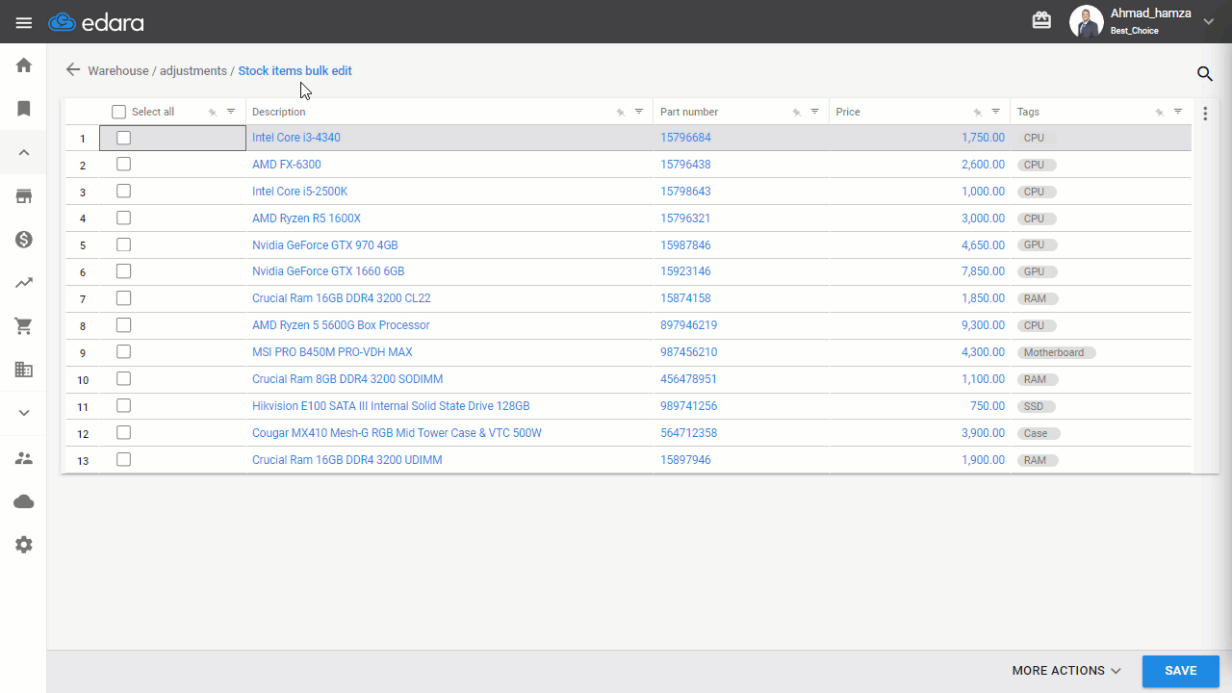
Task: Expand the user account dropdown arrow
Action: 1209,22
